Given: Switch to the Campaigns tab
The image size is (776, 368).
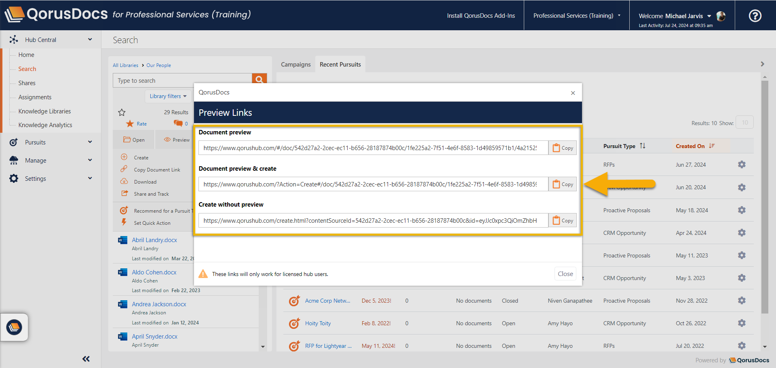Looking at the screenshot, I should pos(296,64).
